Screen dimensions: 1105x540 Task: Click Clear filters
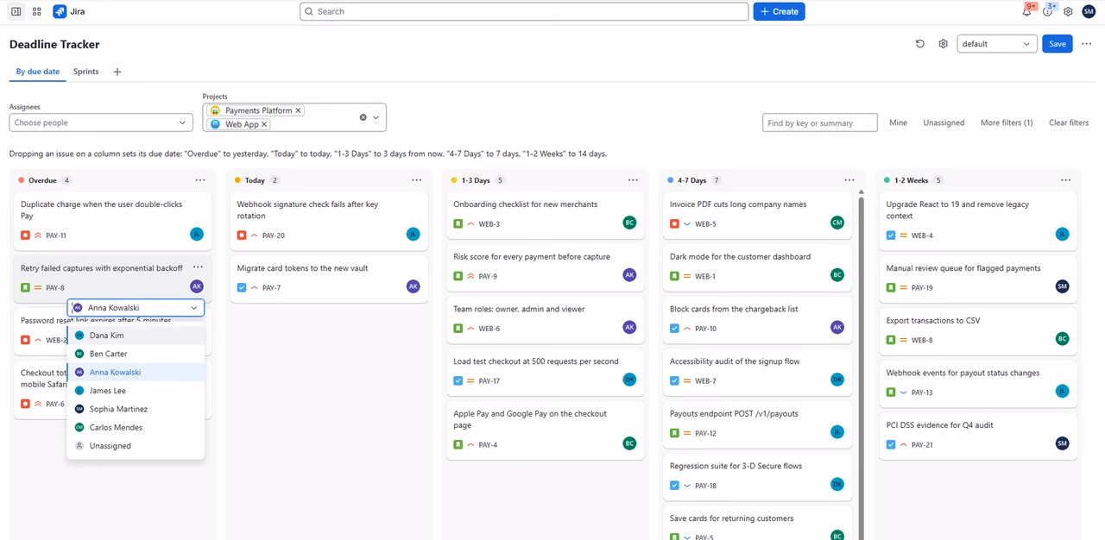pyautogui.click(x=1069, y=122)
